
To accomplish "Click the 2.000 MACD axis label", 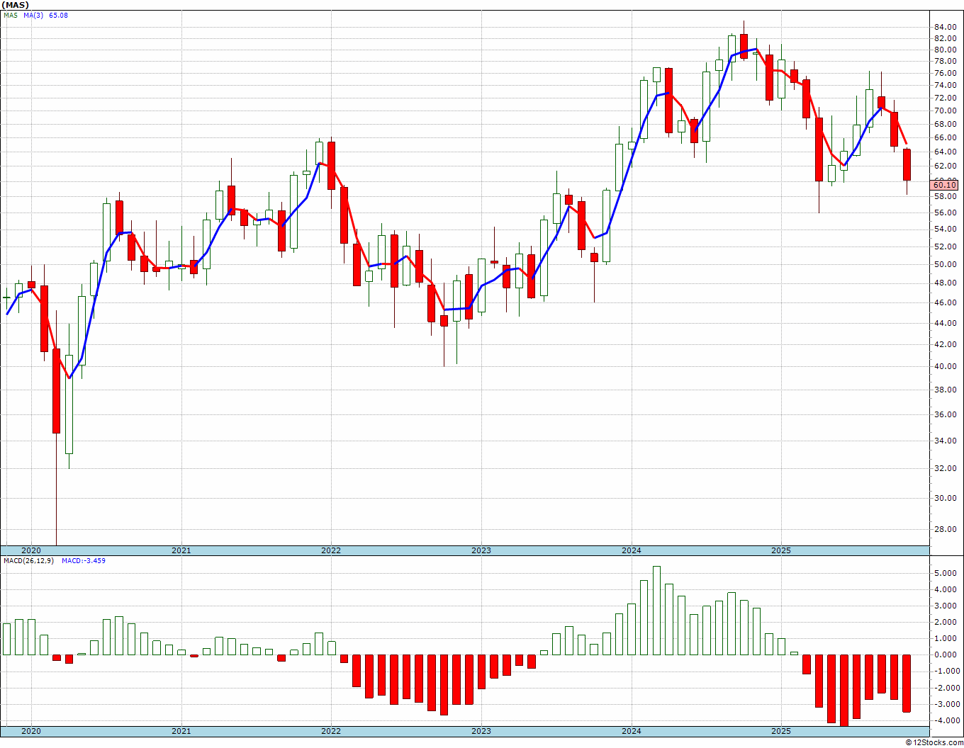I will point(946,623).
